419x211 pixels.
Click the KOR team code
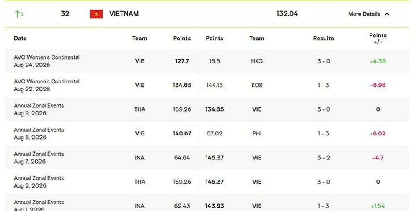click(257, 85)
